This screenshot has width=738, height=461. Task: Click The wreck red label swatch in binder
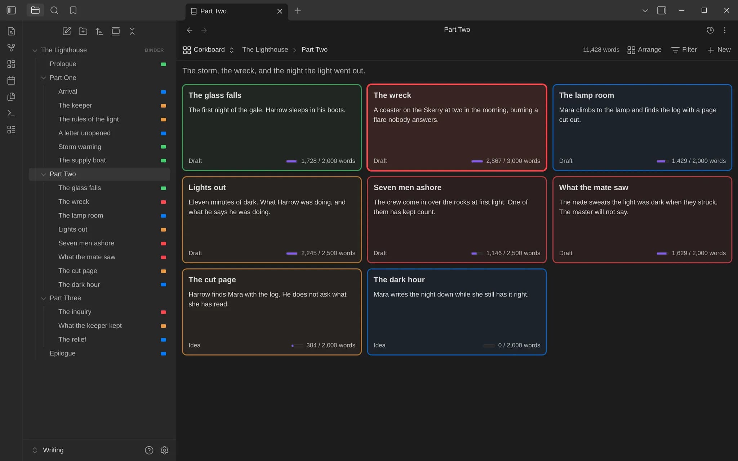point(163,202)
